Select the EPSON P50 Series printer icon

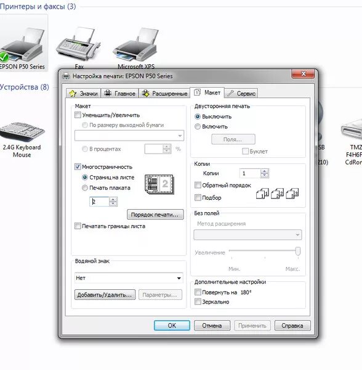click(x=22, y=45)
